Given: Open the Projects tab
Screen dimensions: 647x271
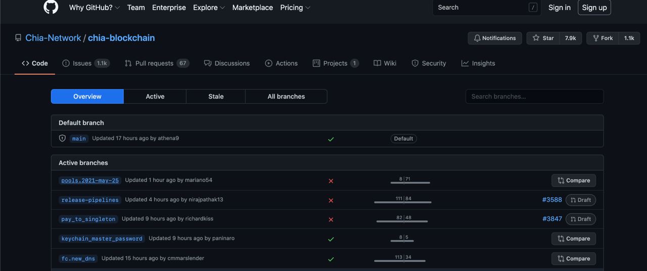Looking at the screenshot, I should (336, 63).
